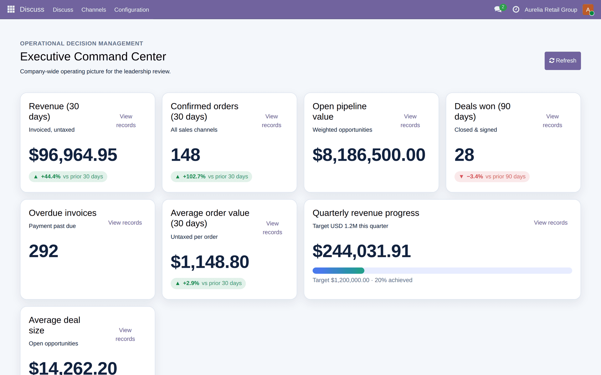The image size is (601, 375).
Task: Click the Aurelia Retail Group company switcher
Action: point(551,10)
